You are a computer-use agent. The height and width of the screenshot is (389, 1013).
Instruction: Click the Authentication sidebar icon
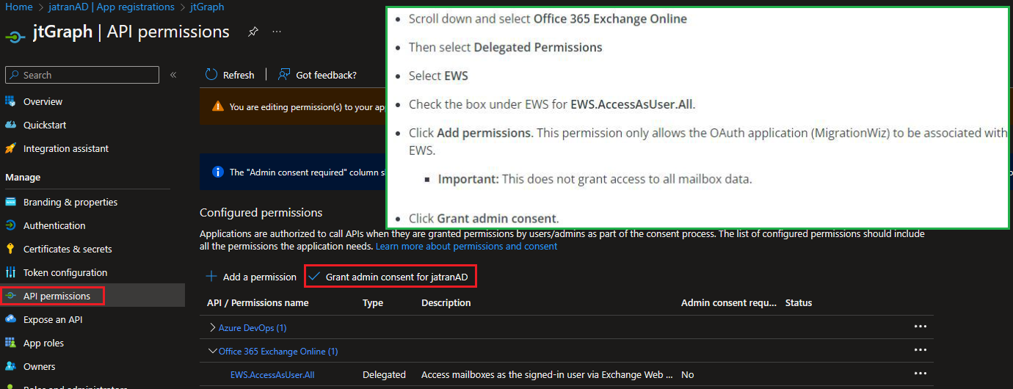tap(10, 225)
